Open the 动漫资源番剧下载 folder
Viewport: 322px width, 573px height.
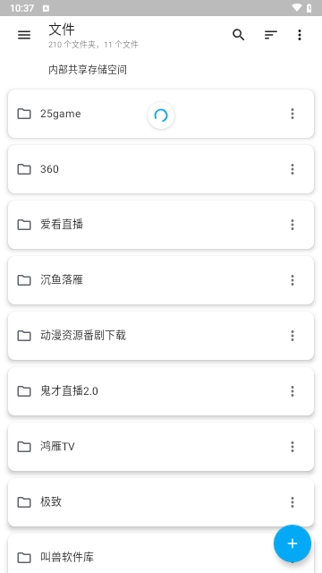coord(161,336)
